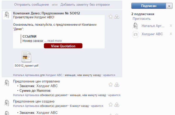Viewport: 175px width, 115px height.
Task: Star the 'Предложение цен создано' entry
Action: (x=111, y=105)
